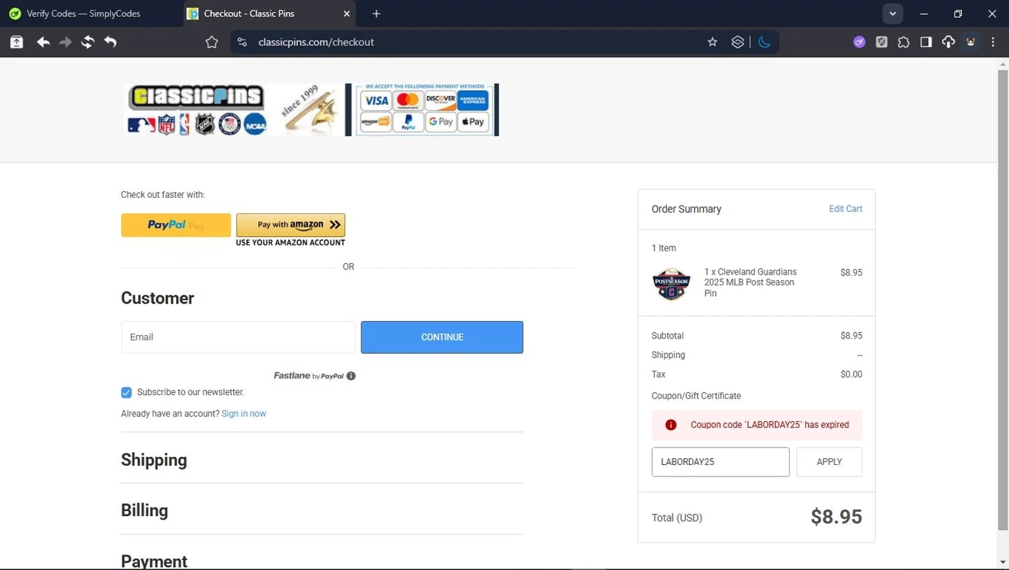Reload the checkout page
The width and height of the screenshot is (1009, 570).
tap(88, 42)
